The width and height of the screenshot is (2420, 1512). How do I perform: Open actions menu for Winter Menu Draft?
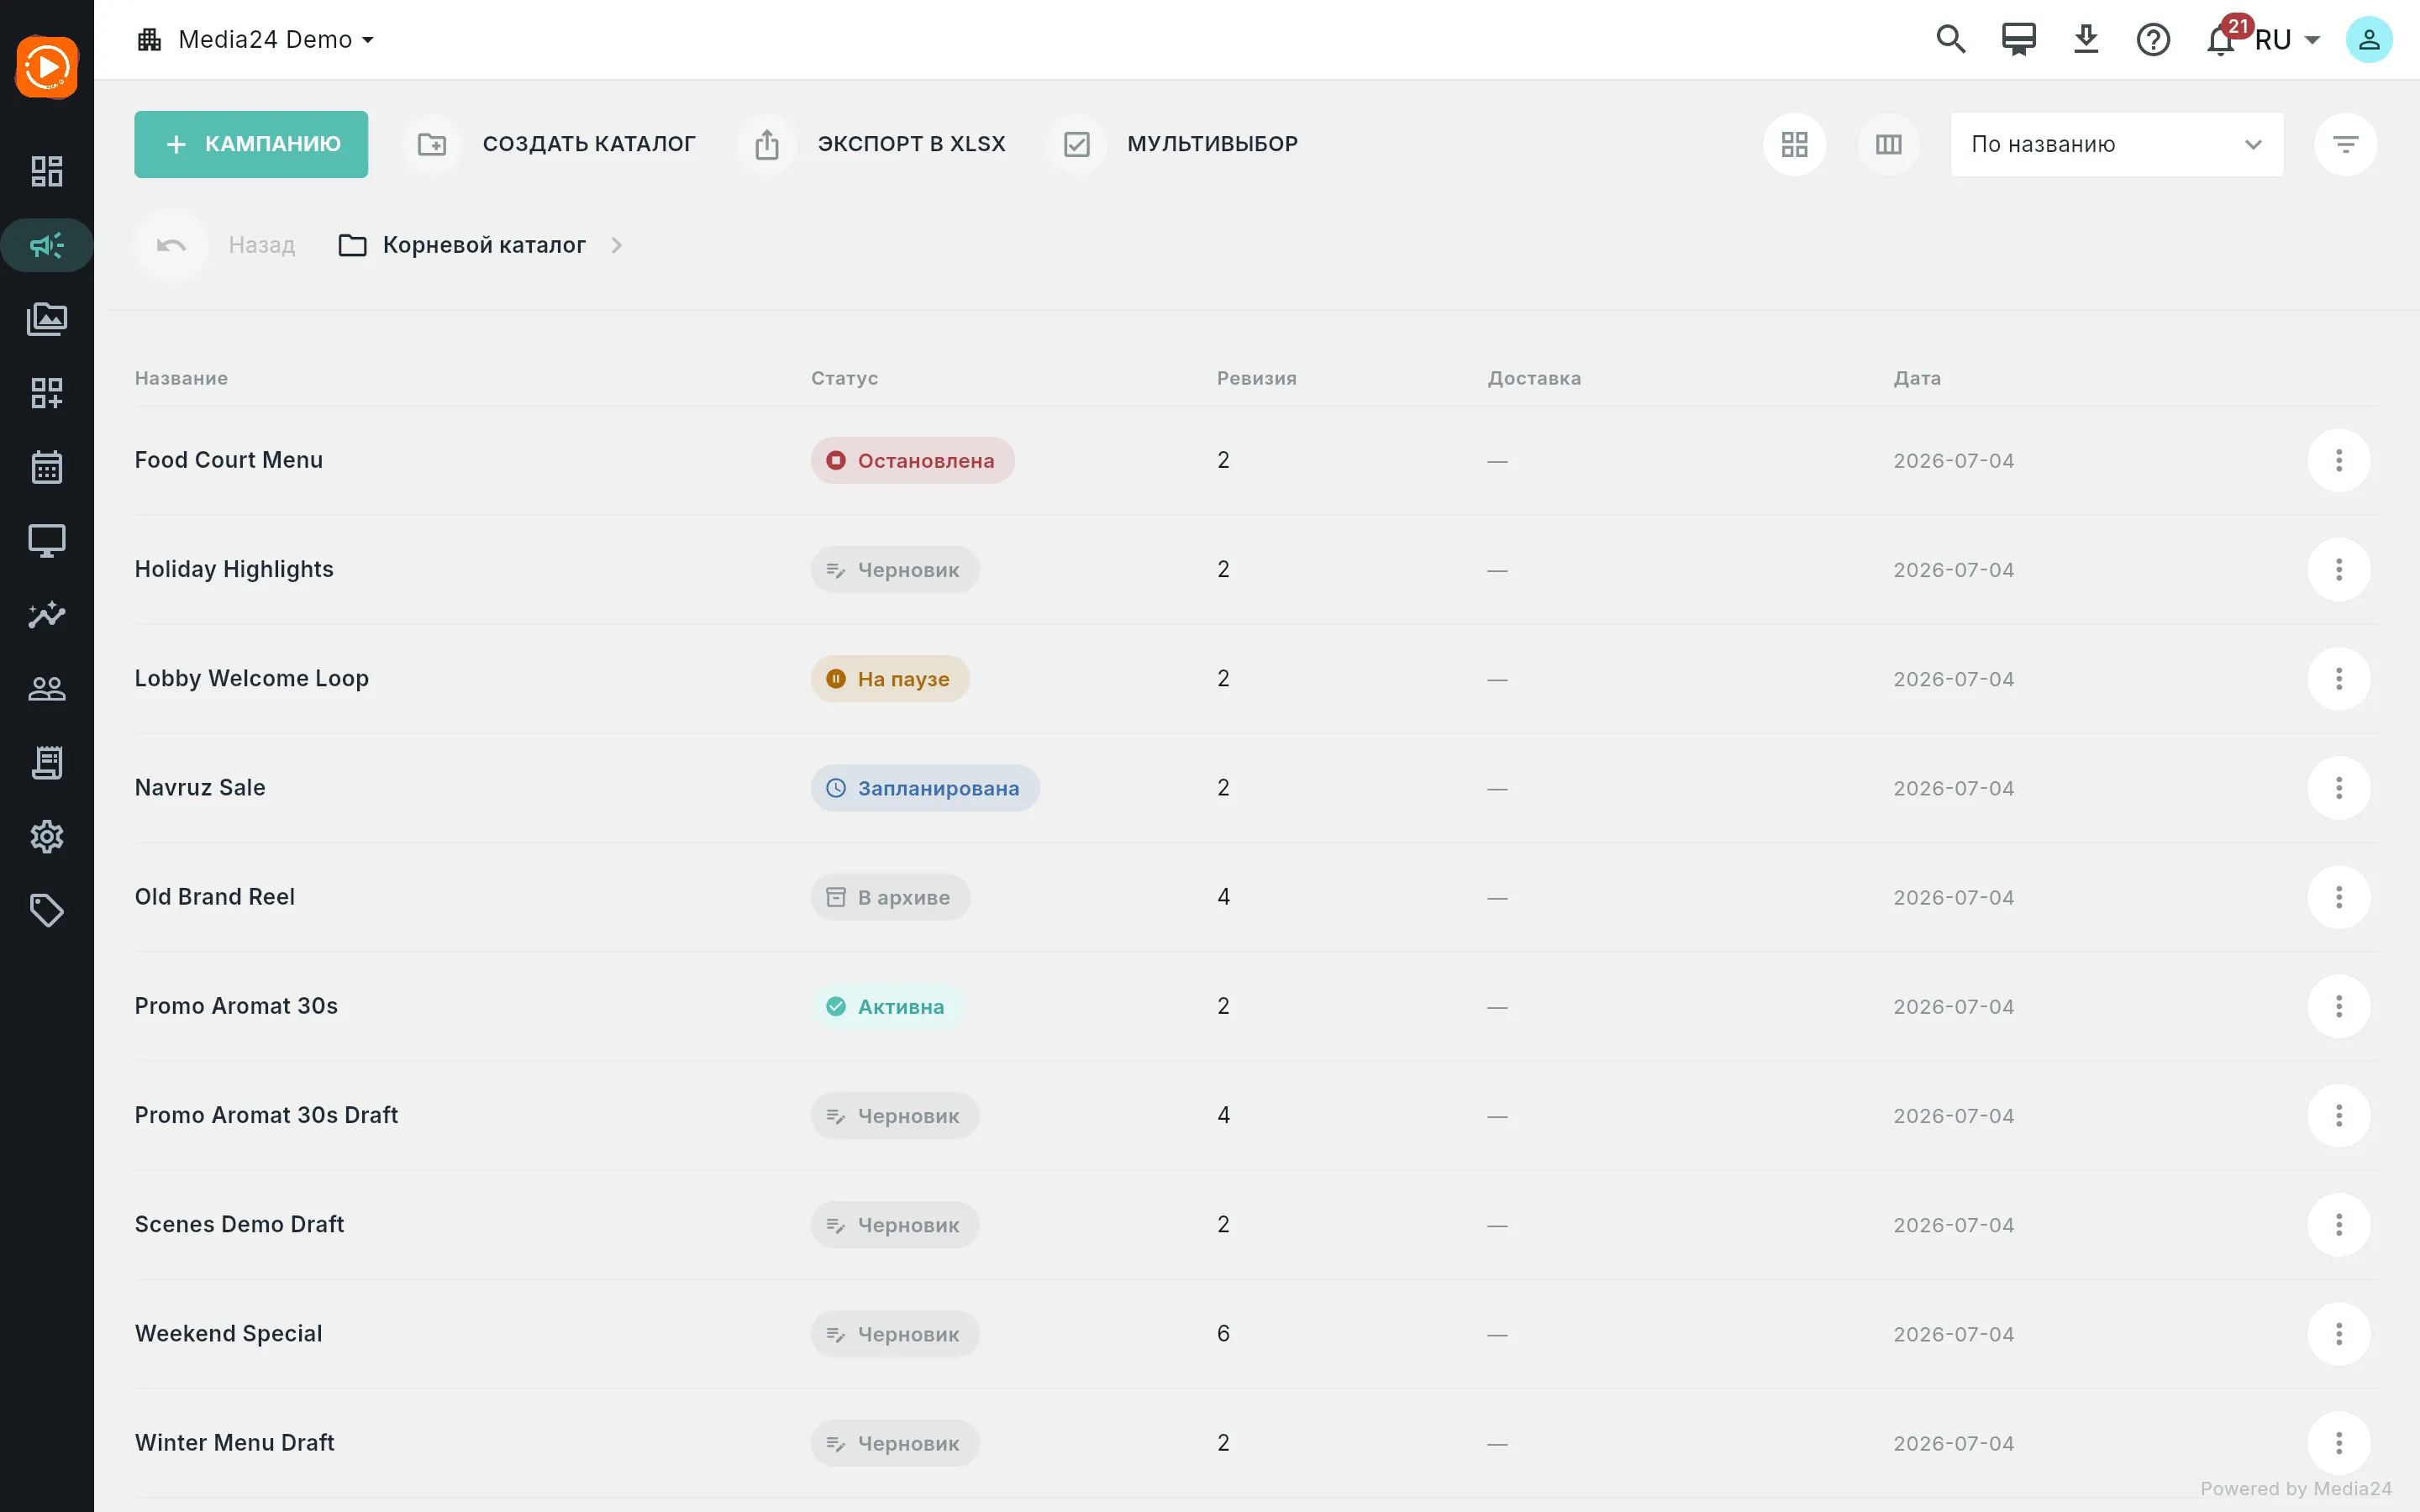[x=2339, y=1443]
